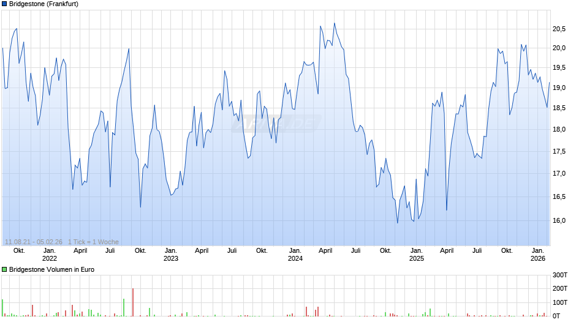Click the 18,5 price axis label

click(x=559, y=108)
